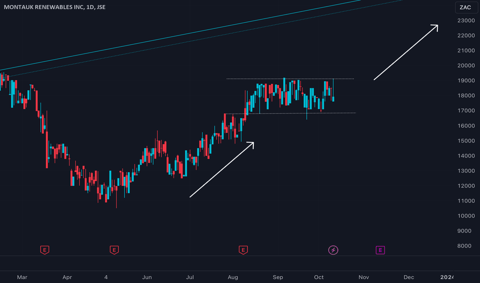Click the MONTAUK RENEWABLES INC chart title

pyautogui.click(x=55, y=7)
